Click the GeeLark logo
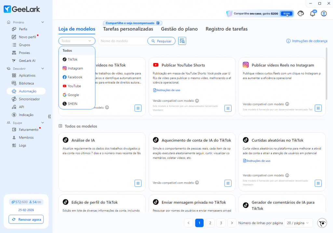Screen dimensions: 333x233 [22, 9]
